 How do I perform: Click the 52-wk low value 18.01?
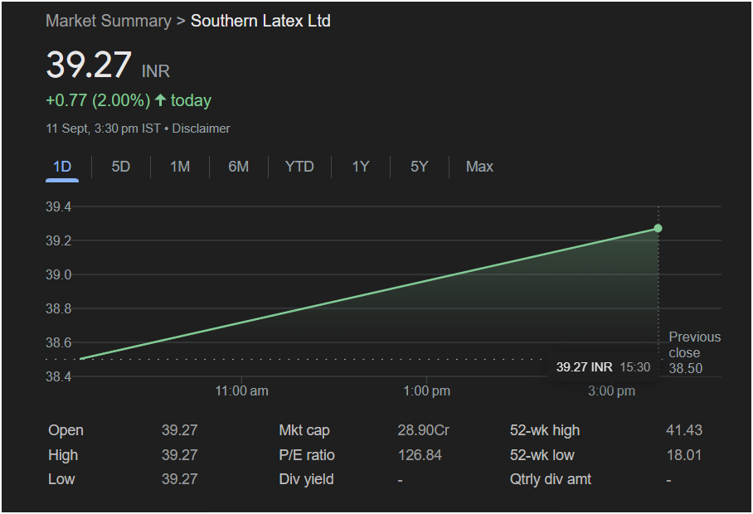coord(684,455)
